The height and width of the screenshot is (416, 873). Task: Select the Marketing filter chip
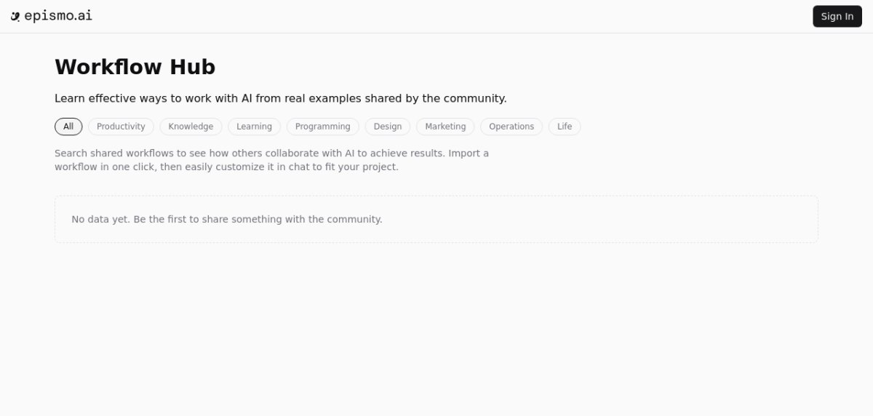[x=445, y=127]
